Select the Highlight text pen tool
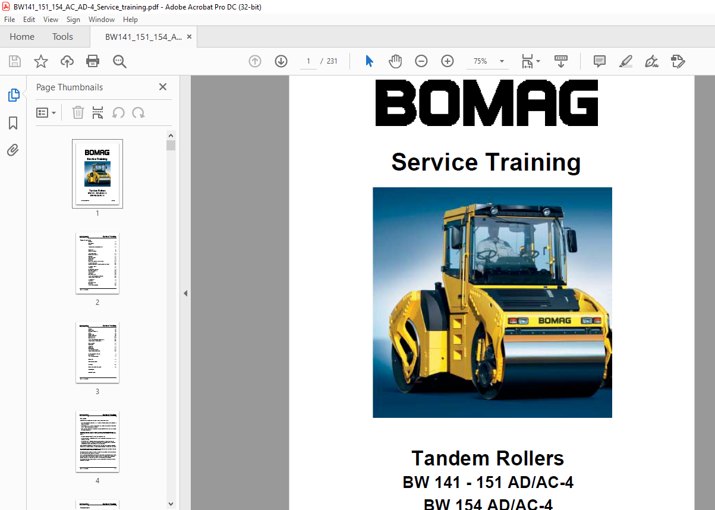The width and height of the screenshot is (715, 510). tap(625, 61)
